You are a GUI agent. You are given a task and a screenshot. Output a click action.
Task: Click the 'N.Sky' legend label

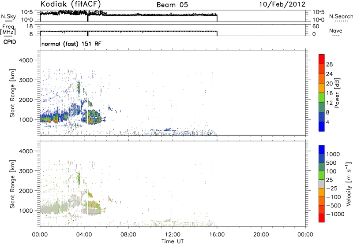tap(8, 16)
